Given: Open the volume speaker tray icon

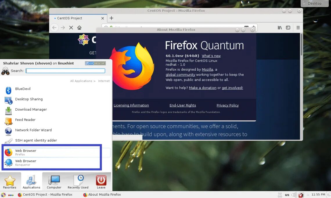Looking at the screenshot, I should point(294,195).
